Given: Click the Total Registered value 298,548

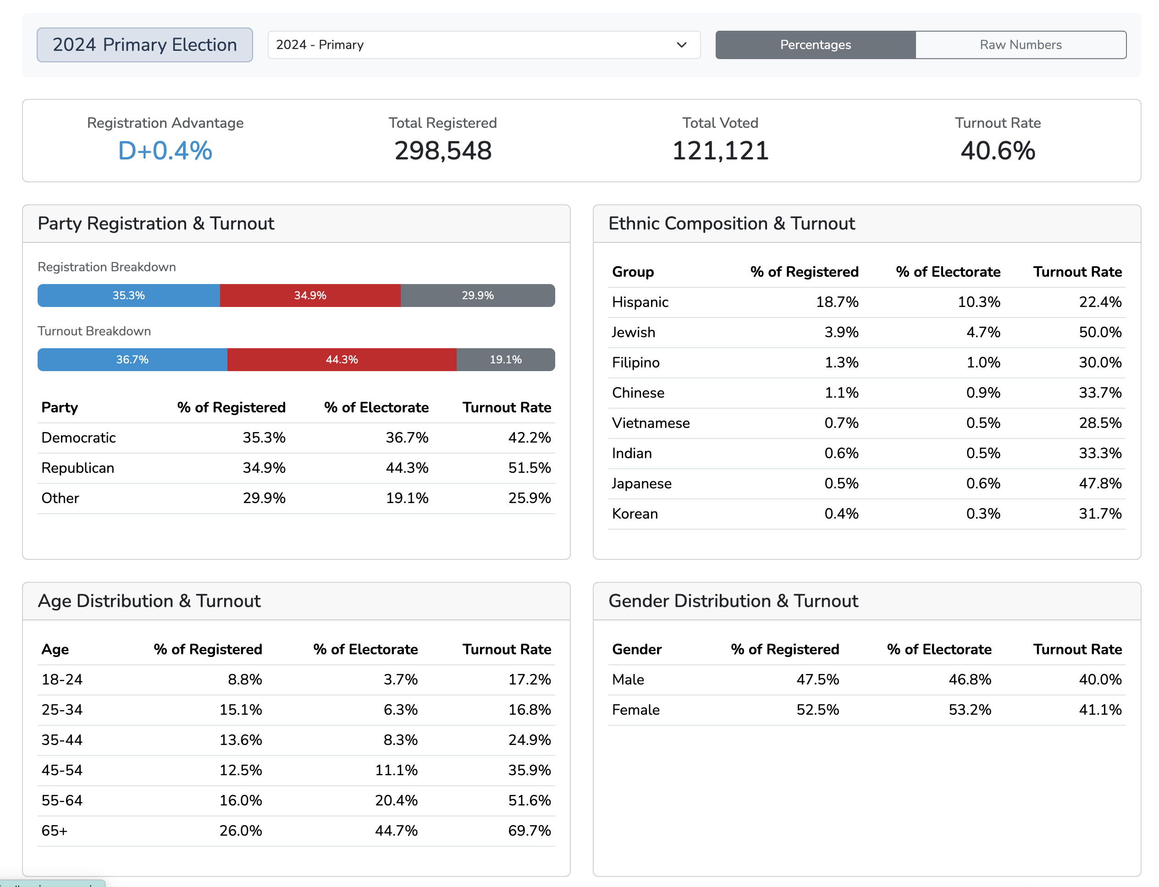Looking at the screenshot, I should pyautogui.click(x=443, y=151).
